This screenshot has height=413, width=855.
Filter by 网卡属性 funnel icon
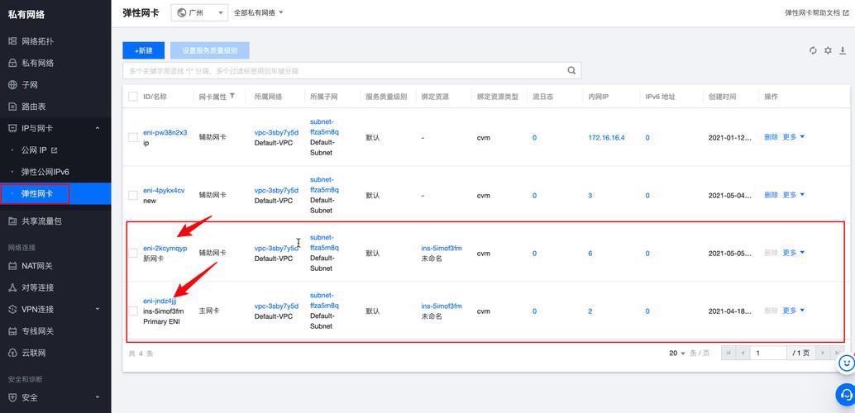click(x=232, y=96)
